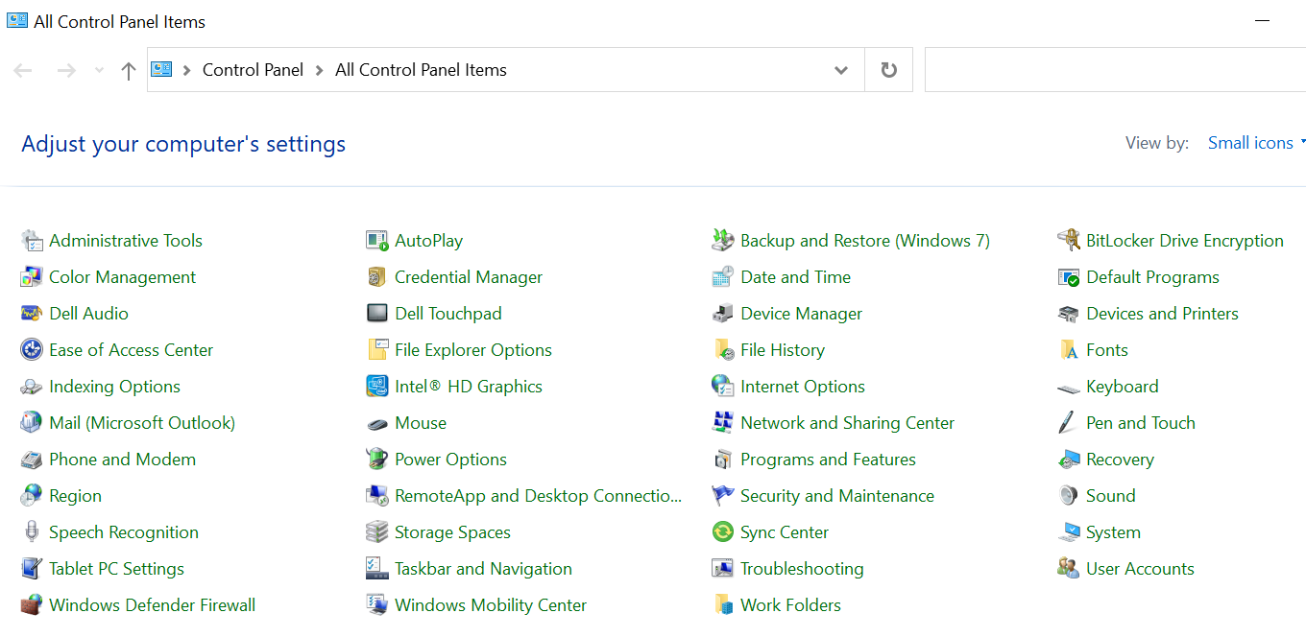This screenshot has width=1306, height=637.
Task: Open User Accounts
Action: [1140, 569]
